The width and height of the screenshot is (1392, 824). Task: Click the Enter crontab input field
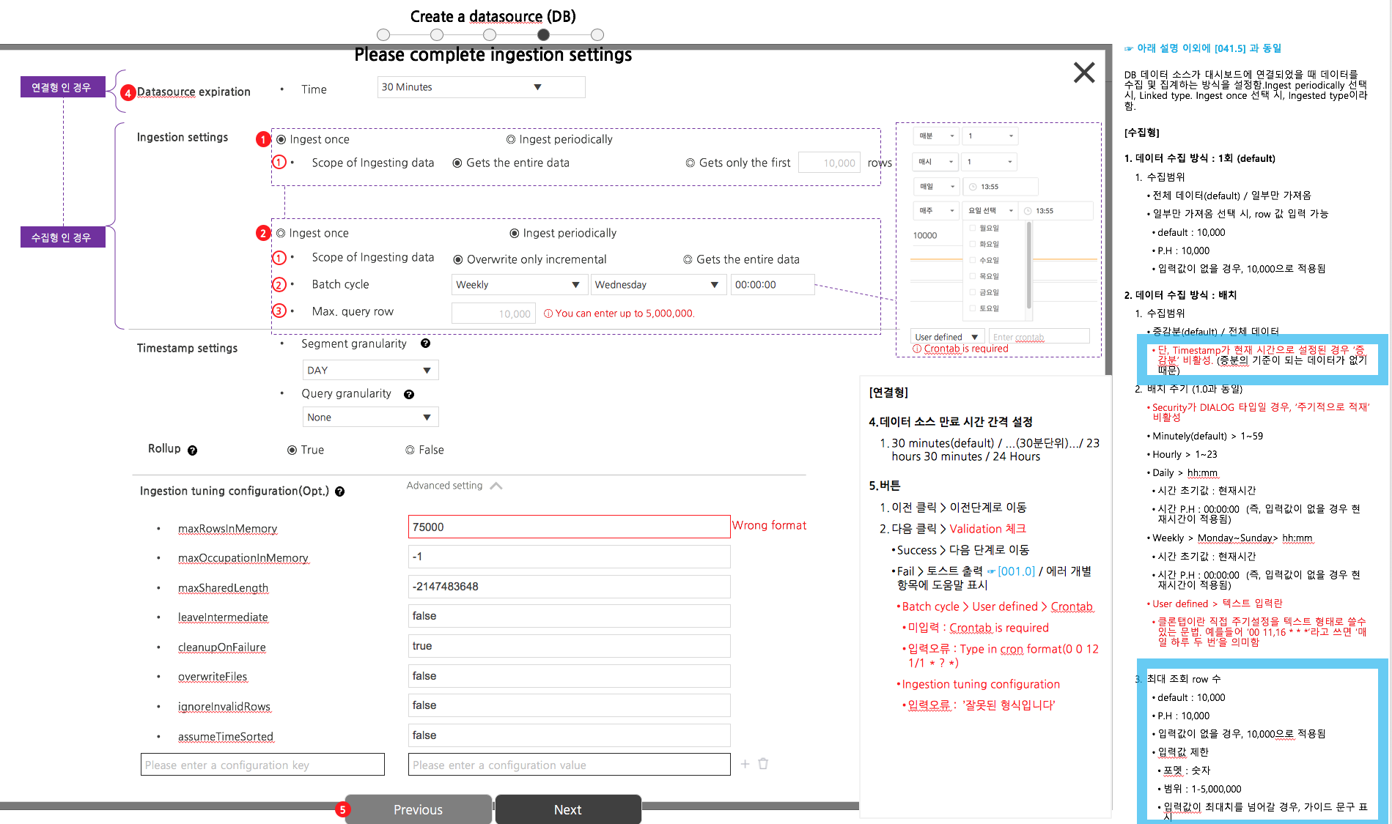coord(1039,336)
